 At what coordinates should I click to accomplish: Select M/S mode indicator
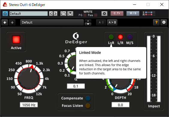[x=130, y=37]
